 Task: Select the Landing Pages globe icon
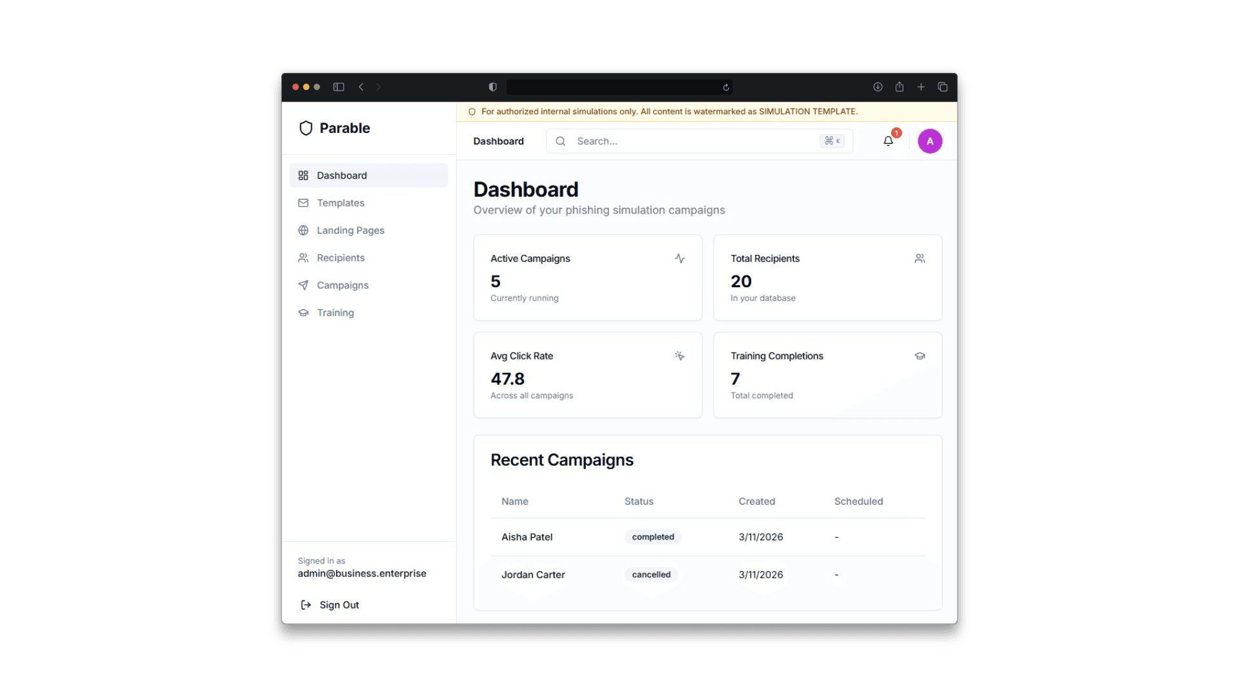[303, 230]
